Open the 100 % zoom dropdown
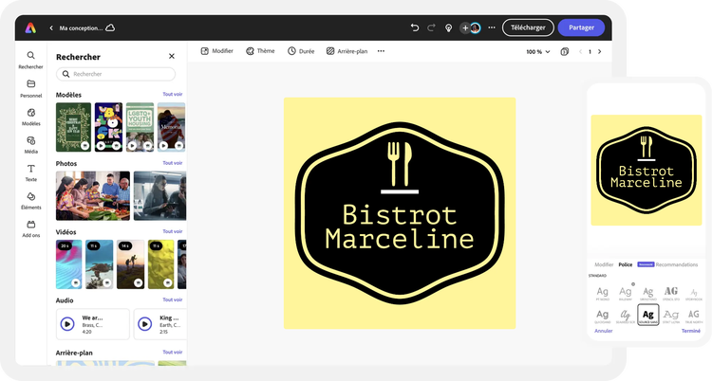This screenshot has width=712, height=381. point(538,52)
